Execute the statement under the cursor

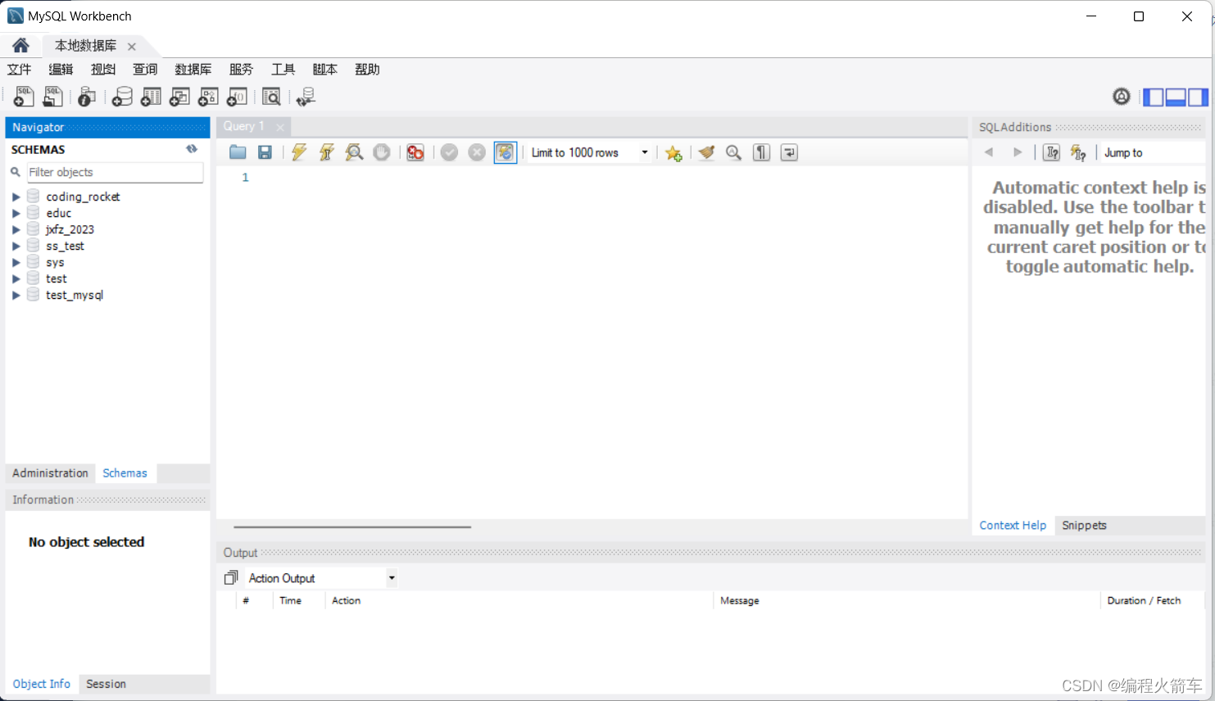pos(327,152)
